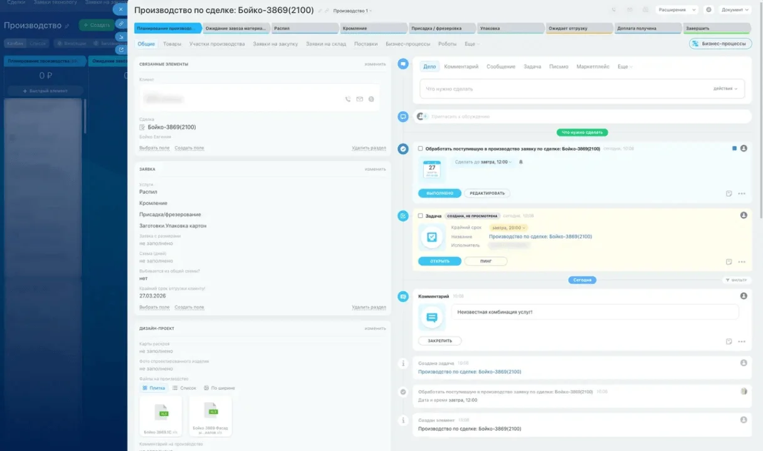Open the three-dots menu on the comment entry

[x=742, y=341]
